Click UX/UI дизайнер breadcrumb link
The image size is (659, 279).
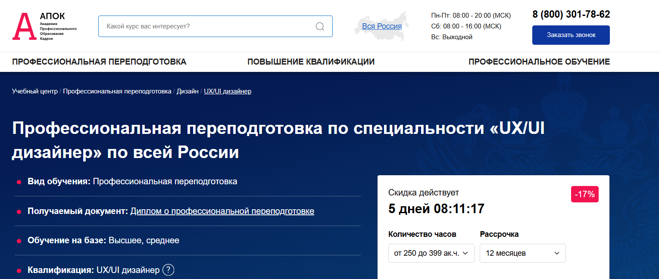228,91
